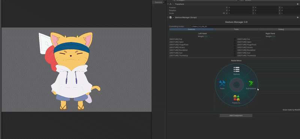Open the Tools wrench icon in the radial menu
The width and height of the screenshot is (300, 139).
[x=222, y=84]
